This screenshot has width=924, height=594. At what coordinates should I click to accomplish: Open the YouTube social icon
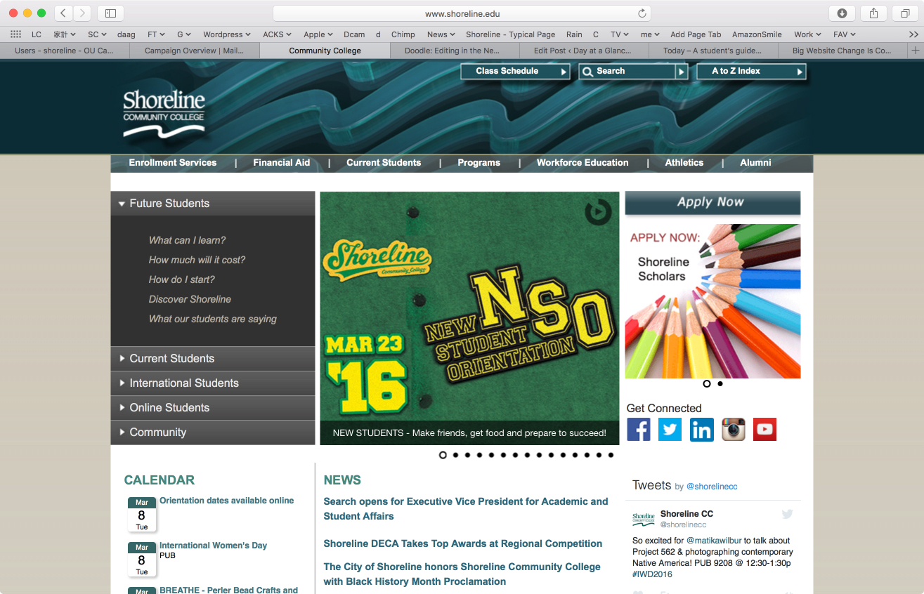pos(764,429)
